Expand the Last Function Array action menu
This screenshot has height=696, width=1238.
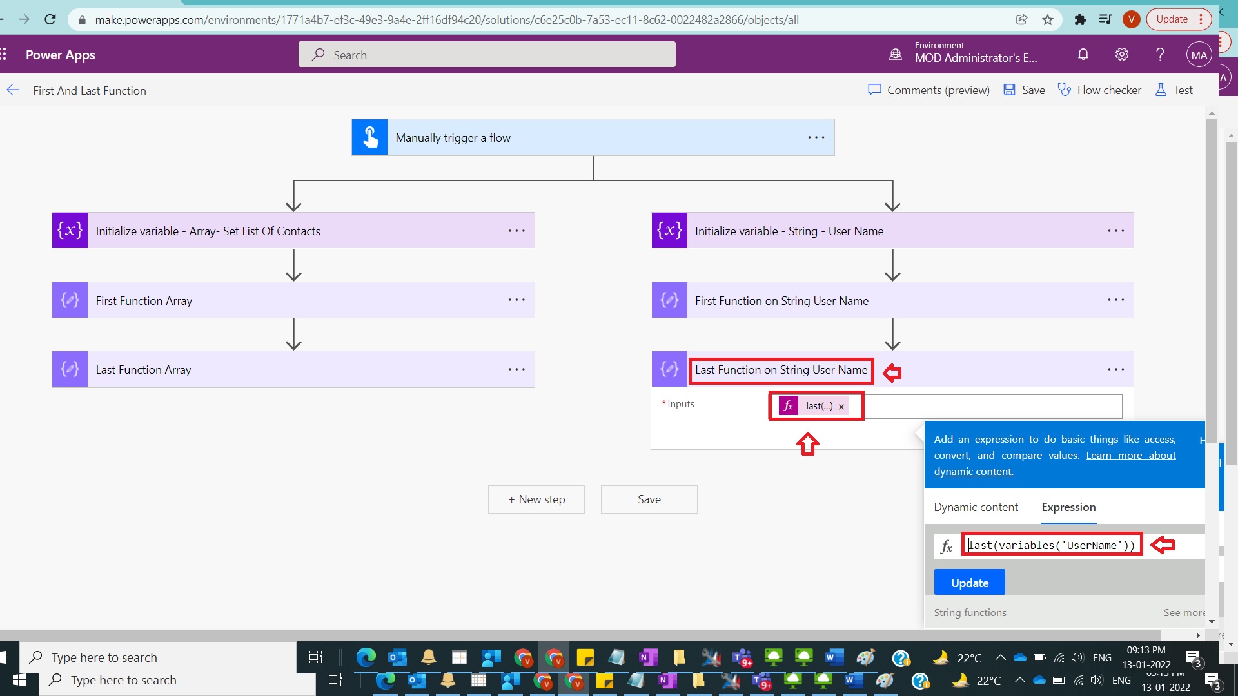coord(516,369)
